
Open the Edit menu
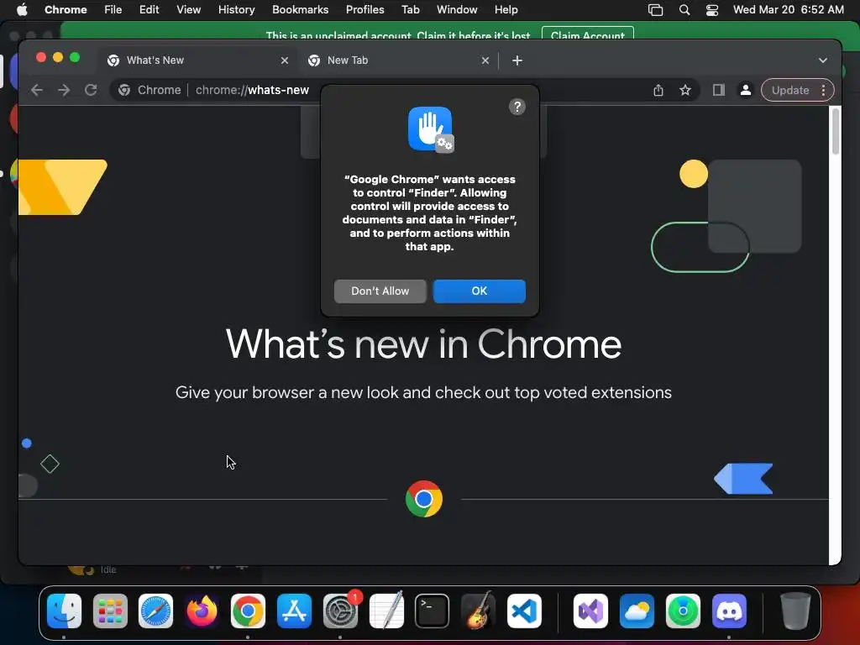tap(149, 10)
